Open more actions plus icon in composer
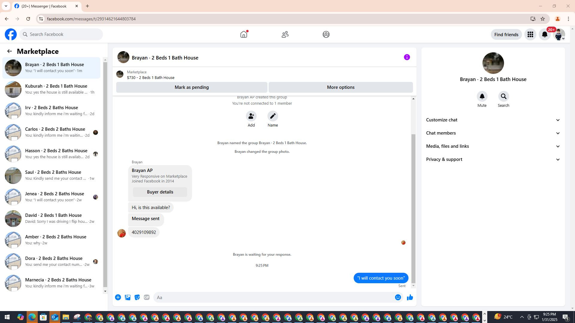 (118, 297)
